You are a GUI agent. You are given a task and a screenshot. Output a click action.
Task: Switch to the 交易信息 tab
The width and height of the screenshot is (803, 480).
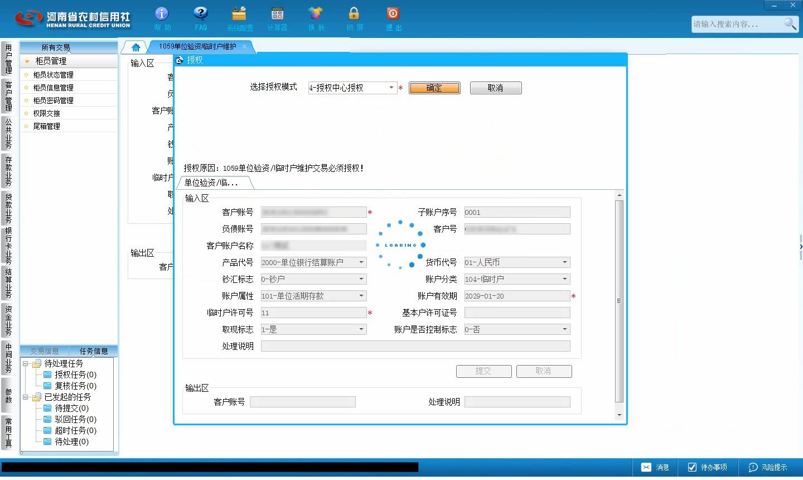pyautogui.click(x=45, y=351)
